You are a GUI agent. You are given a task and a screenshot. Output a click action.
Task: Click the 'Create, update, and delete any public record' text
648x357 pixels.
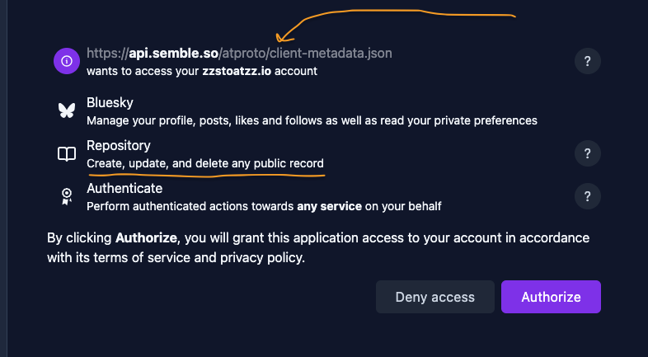click(205, 163)
